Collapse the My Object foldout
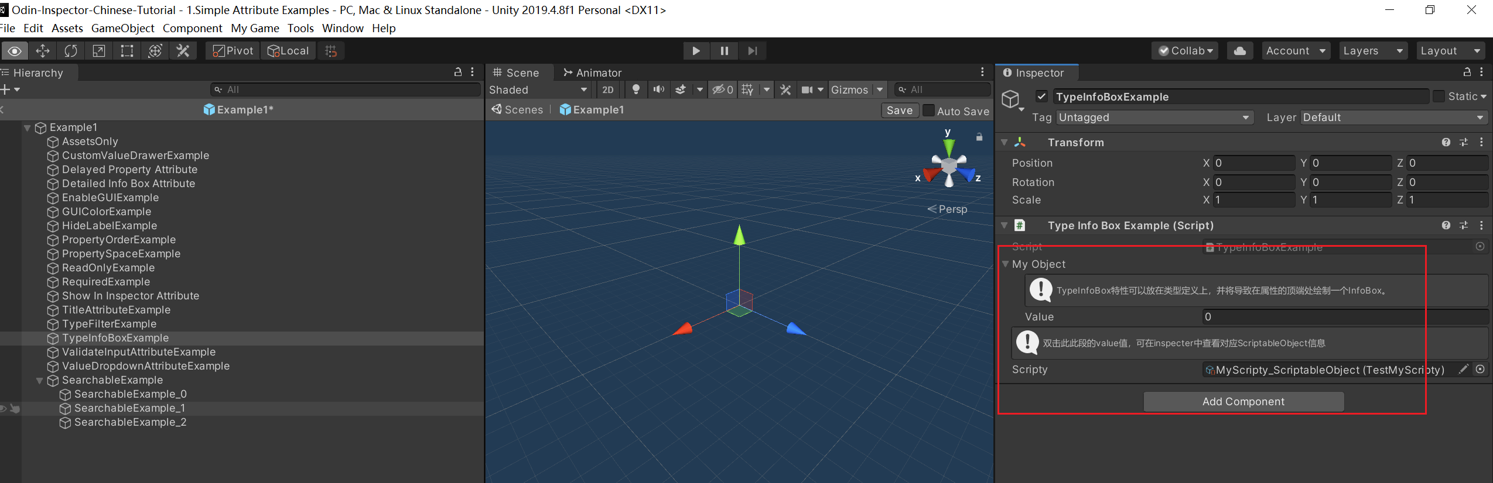The height and width of the screenshot is (483, 1493). click(x=1005, y=264)
